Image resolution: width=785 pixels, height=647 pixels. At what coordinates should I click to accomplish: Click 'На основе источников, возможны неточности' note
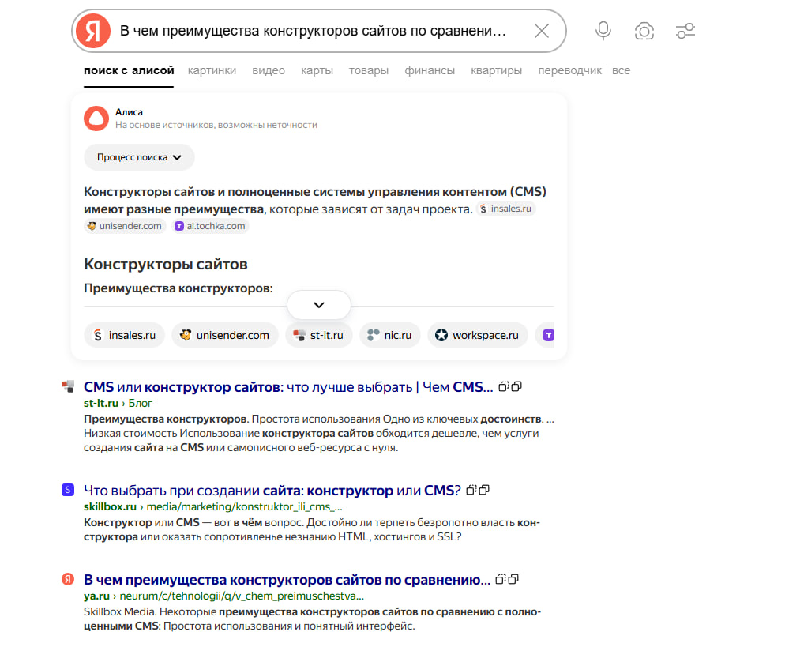coord(216,125)
